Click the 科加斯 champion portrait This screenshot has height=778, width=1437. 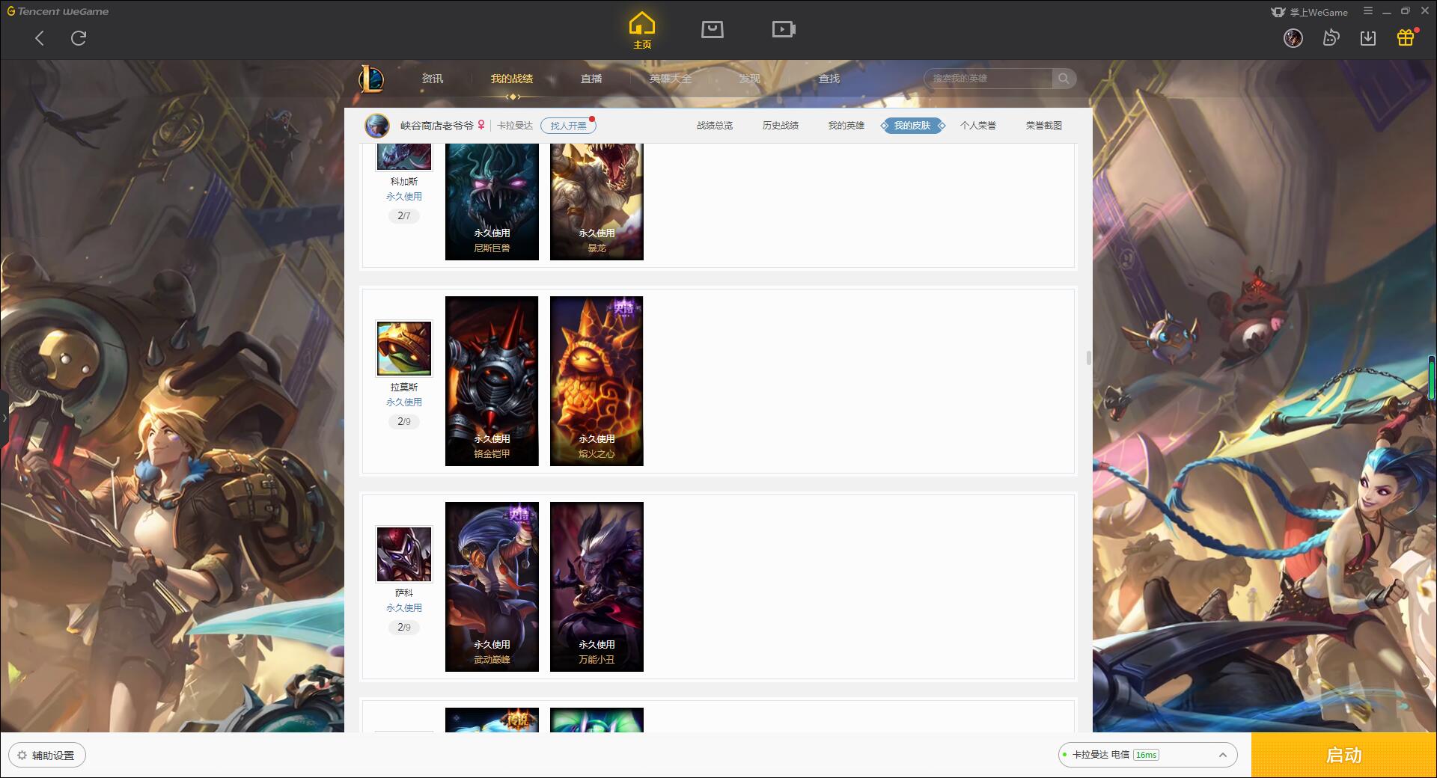tap(404, 157)
